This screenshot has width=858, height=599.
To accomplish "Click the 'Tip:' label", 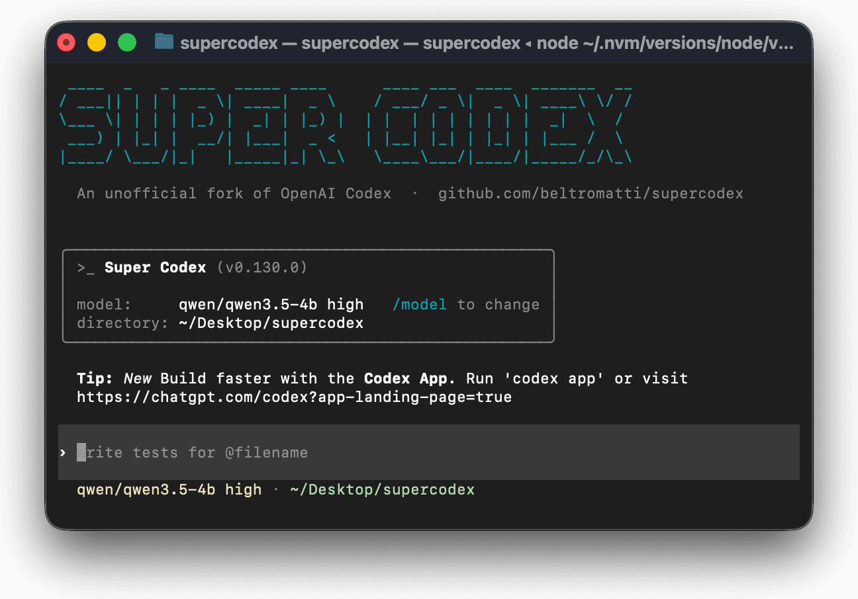I will 95,379.
